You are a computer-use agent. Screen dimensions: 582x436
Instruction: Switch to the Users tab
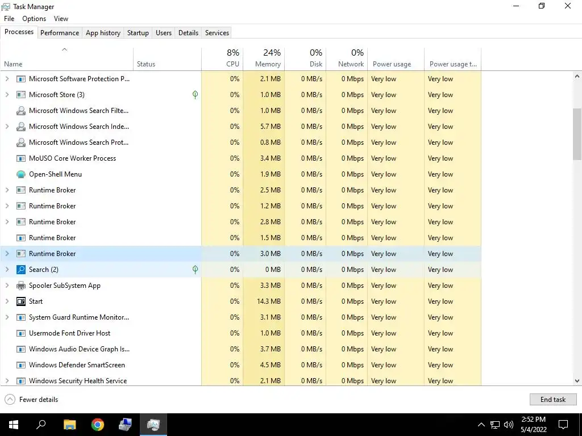click(x=164, y=32)
